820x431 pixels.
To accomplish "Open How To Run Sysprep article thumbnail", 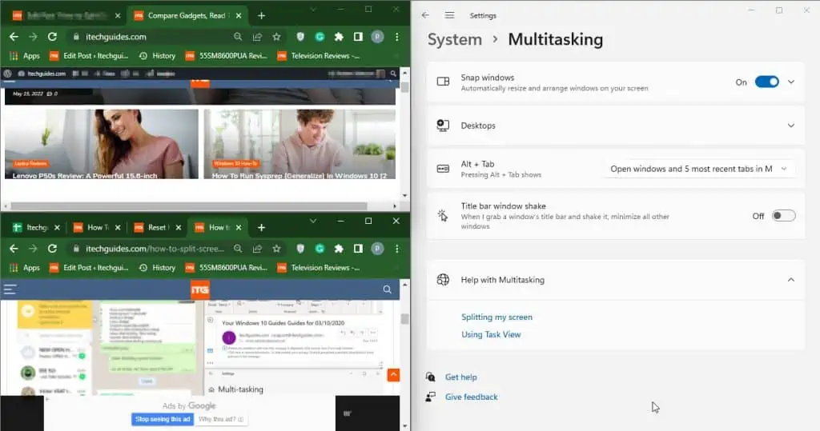I will 299,144.
